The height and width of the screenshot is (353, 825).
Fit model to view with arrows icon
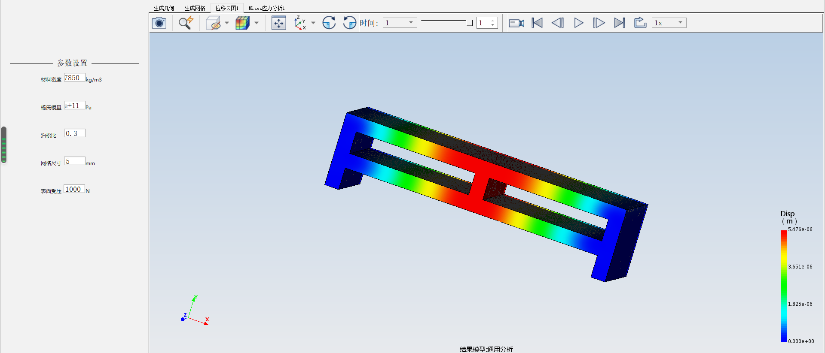pyautogui.click(x=279, y=23)
